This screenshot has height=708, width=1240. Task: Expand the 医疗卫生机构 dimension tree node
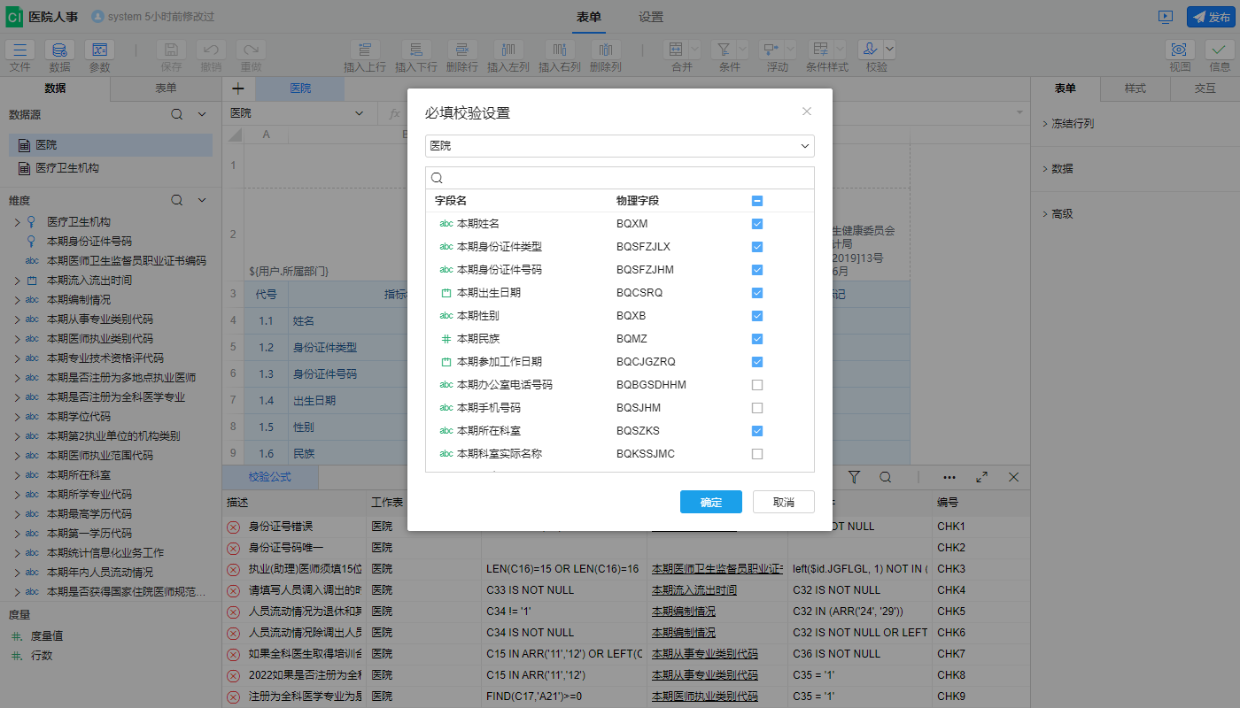tap(17, 222)
